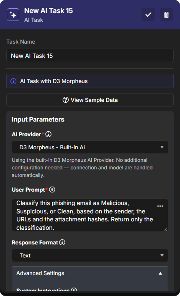
Task: Click inside the User Prompt text area
Action: [x=90, y=215]
